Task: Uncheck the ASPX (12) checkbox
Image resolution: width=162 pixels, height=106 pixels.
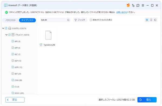Action: pos(13,67)
